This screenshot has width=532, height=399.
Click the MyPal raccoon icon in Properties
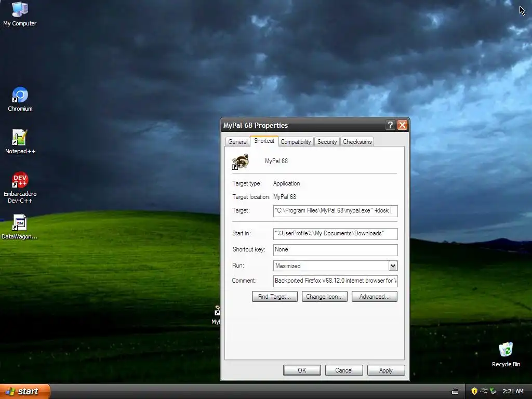click(240, 162)
